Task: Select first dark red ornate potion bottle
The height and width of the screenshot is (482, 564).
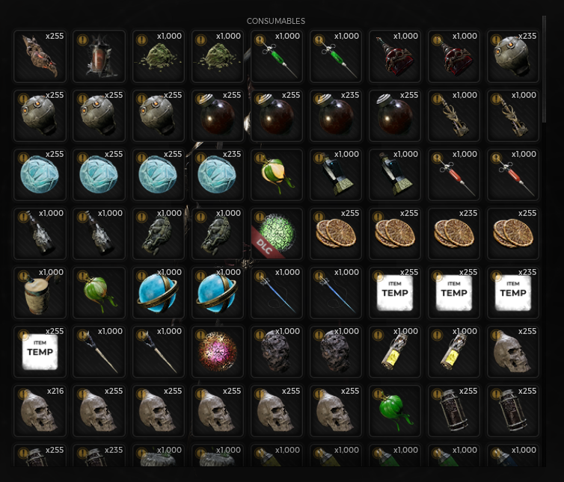Action: (395, 56)
